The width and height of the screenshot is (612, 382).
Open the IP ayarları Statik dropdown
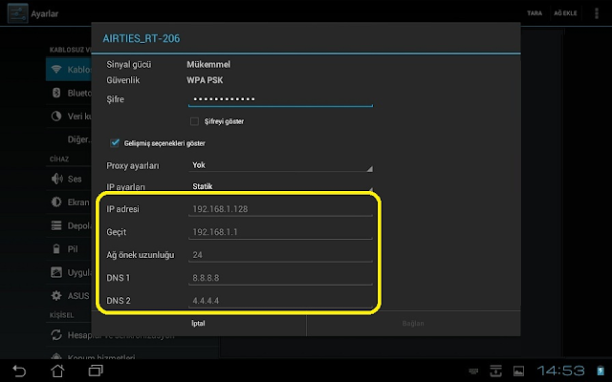tap(280, 186)
